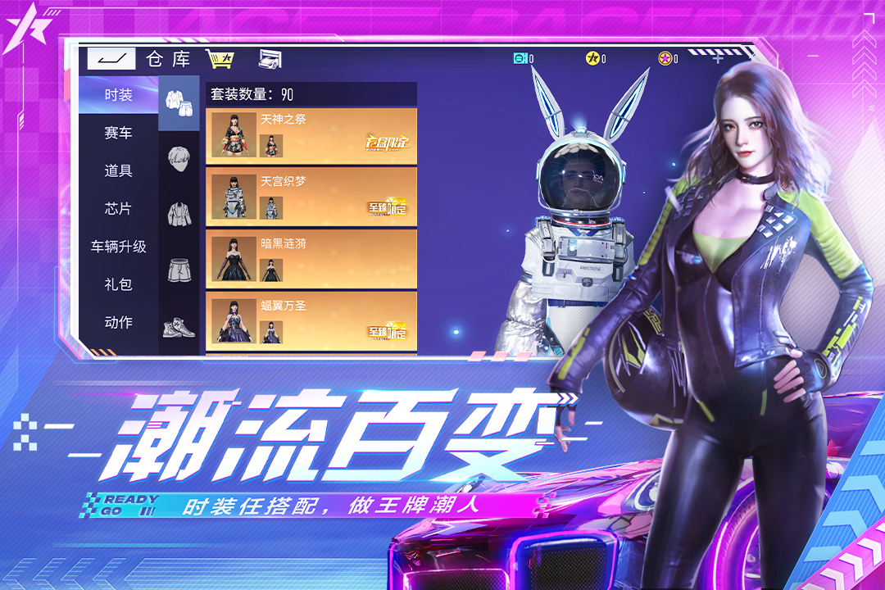The width and height of the screenshot is (885, 590).
Task: Select the 天神之祭 outfit set
Action: pos(311,134)
